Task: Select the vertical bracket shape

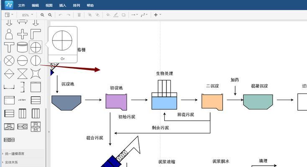Action: (x=23, y=87)
